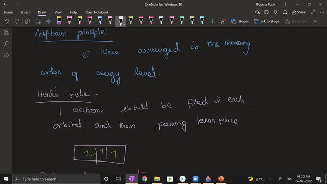This screenshot has height=184, width=327.
Task: Click the Share button
Action: tap(298, 12)
